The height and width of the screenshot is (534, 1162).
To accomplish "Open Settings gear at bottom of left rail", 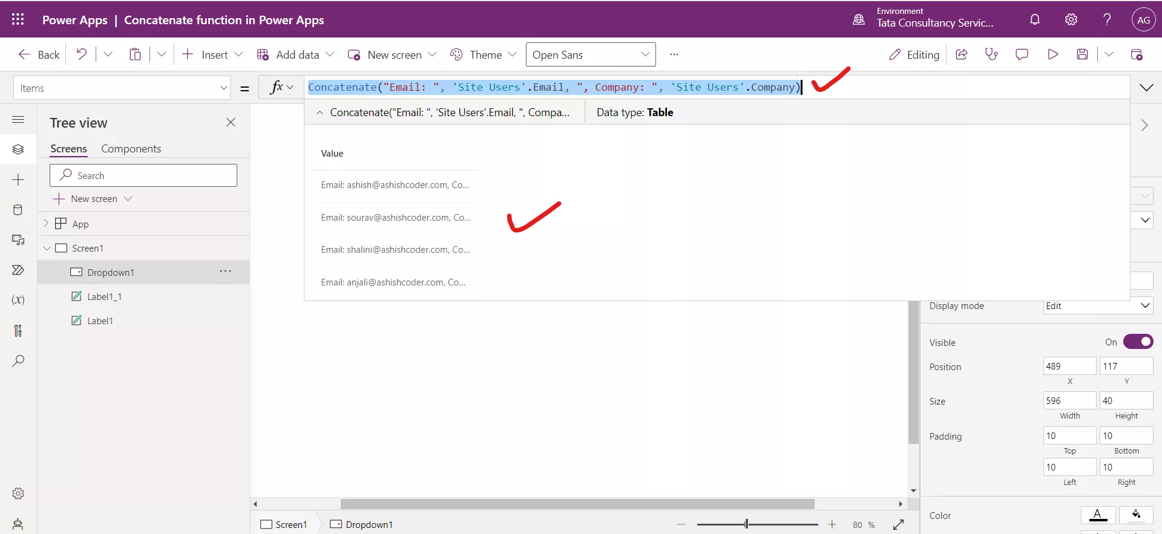I will [18, 493].
